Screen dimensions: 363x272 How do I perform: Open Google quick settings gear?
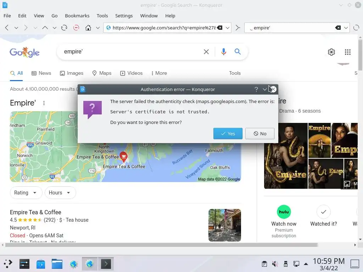click(x=331, y=52)
